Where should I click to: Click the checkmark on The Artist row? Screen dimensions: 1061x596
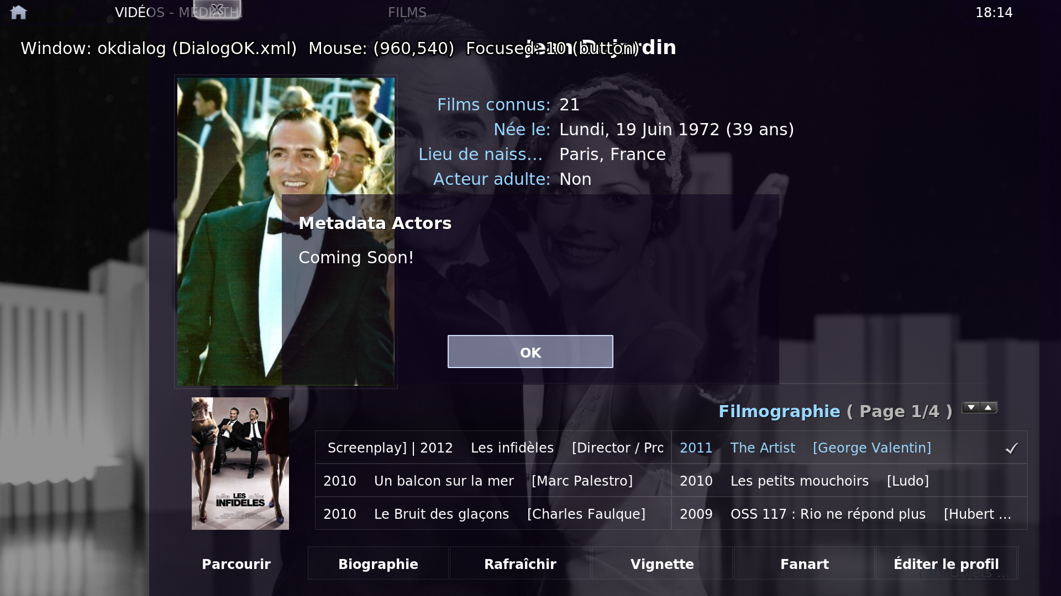pos(1011,448)
